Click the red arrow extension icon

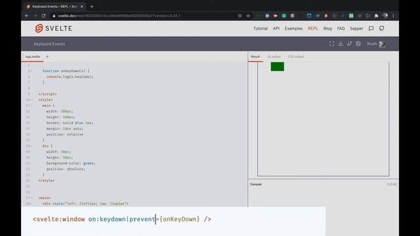tap(276, 16)
